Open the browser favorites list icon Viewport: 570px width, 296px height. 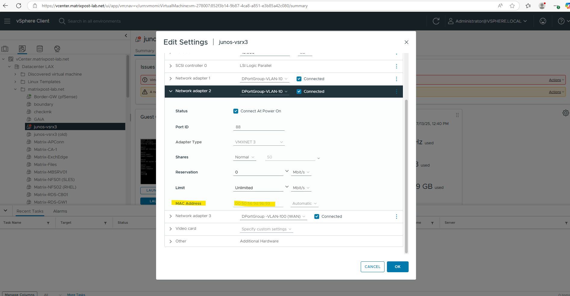coord(528,6)
